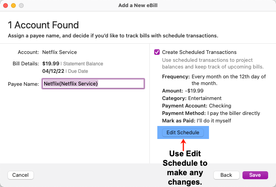
Task: Click the Create Scheduled Transactions label
Action: pyautogui.click(x=199, y=52)
